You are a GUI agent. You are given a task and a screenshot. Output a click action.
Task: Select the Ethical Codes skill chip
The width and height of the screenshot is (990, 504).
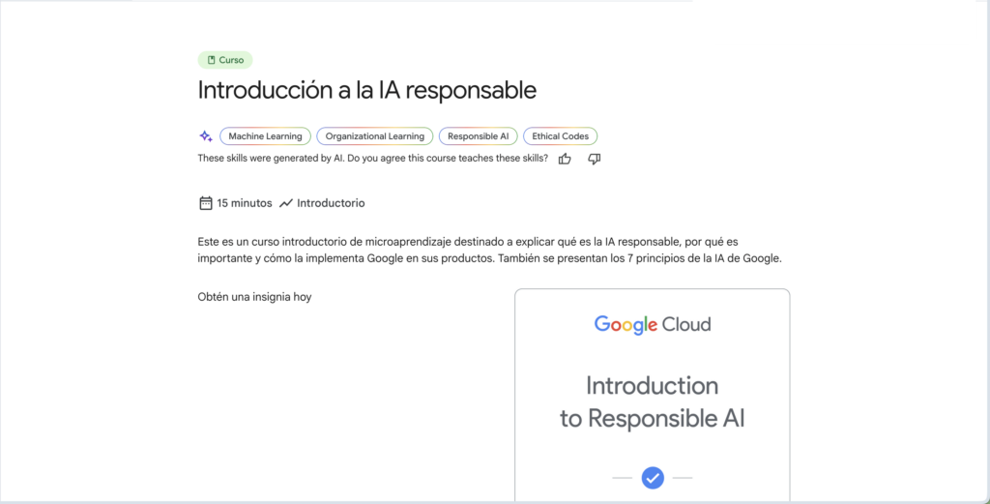click(560, 135)
